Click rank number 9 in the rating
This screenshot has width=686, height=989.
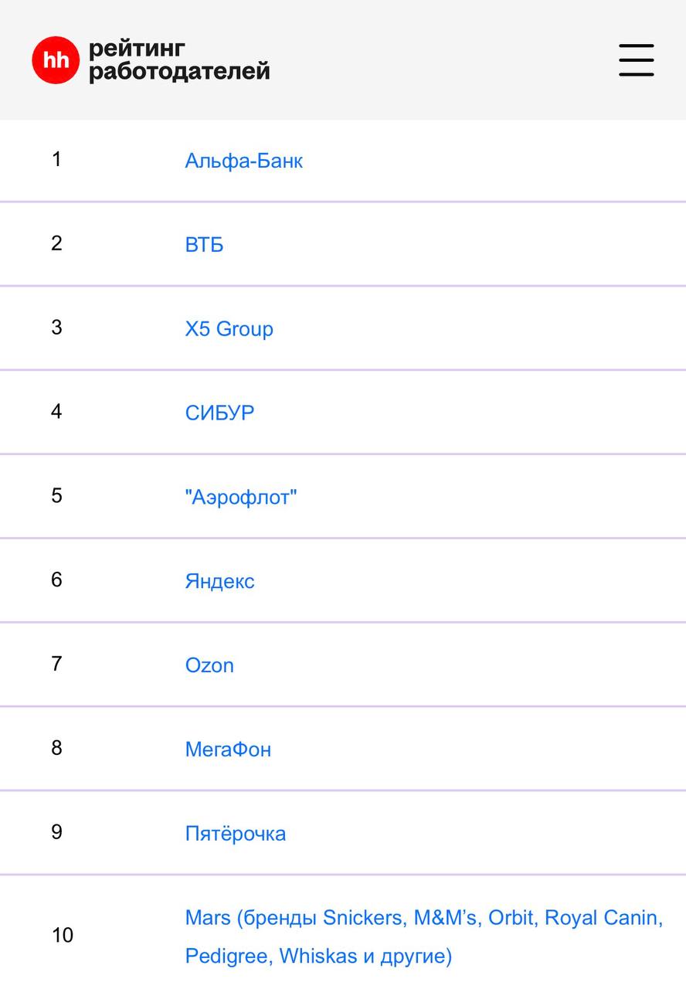pos(56,832)
